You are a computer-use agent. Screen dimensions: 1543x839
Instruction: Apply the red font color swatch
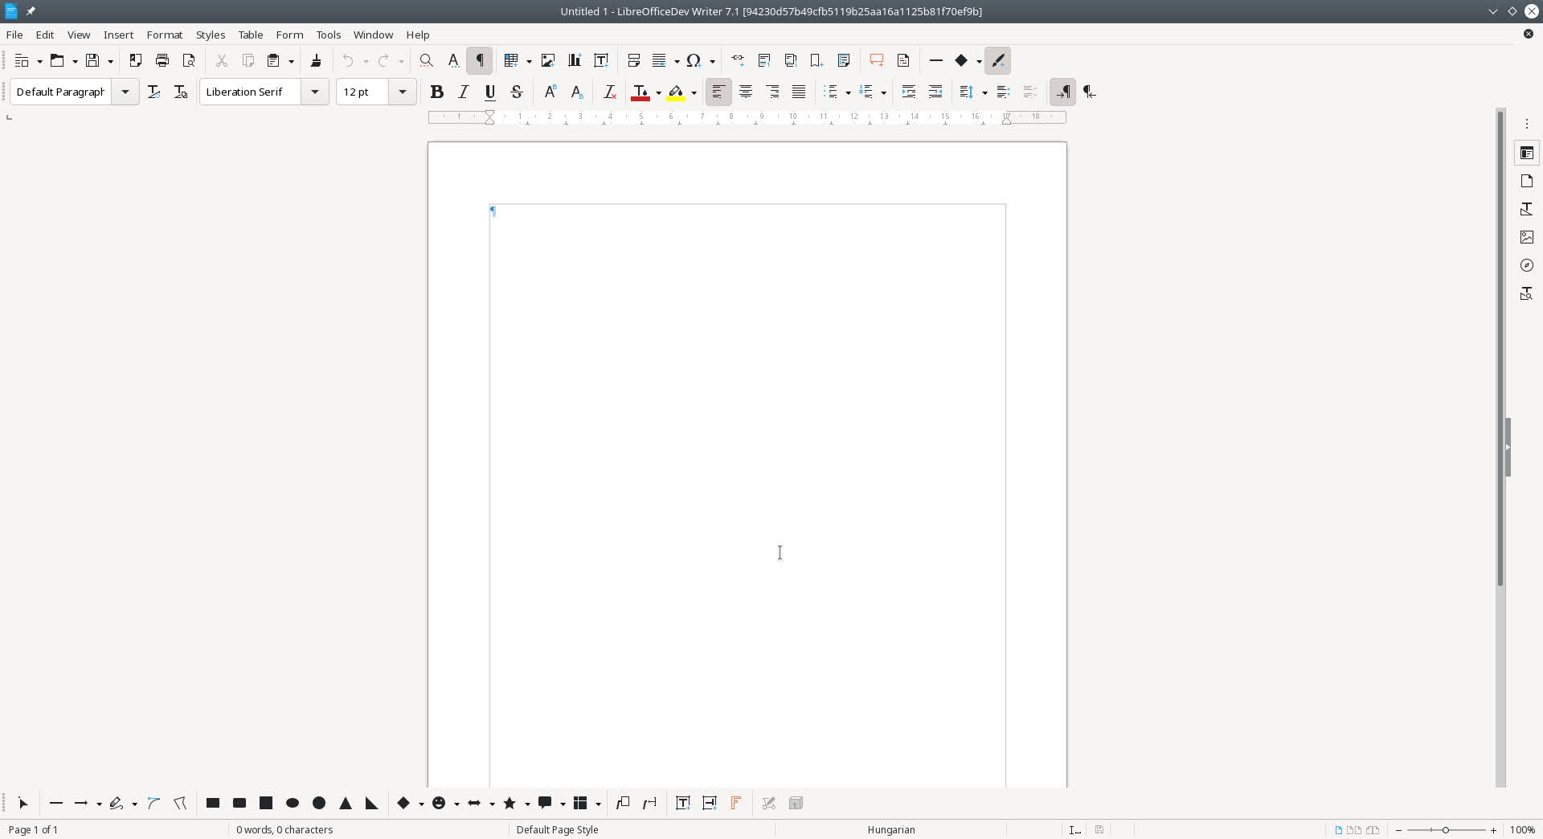coord(641,92)
